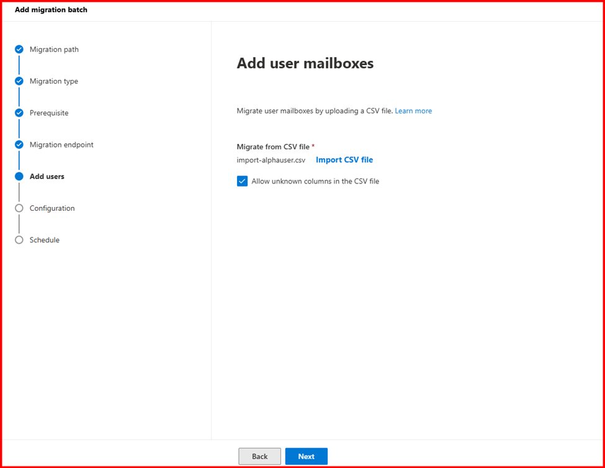Click the Migration path completed checkmark icon
605x468 pixels.
coord(19,50)
